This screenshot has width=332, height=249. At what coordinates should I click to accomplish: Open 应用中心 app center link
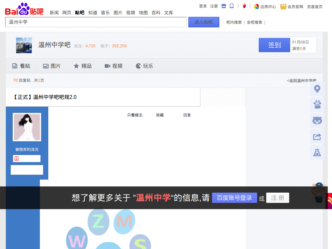(x=265, y=6)
